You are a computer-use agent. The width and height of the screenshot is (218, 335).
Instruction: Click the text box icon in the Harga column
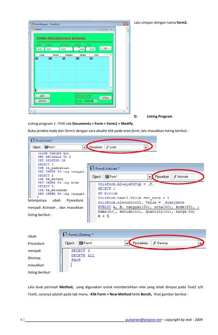click(x=77, y=58)
